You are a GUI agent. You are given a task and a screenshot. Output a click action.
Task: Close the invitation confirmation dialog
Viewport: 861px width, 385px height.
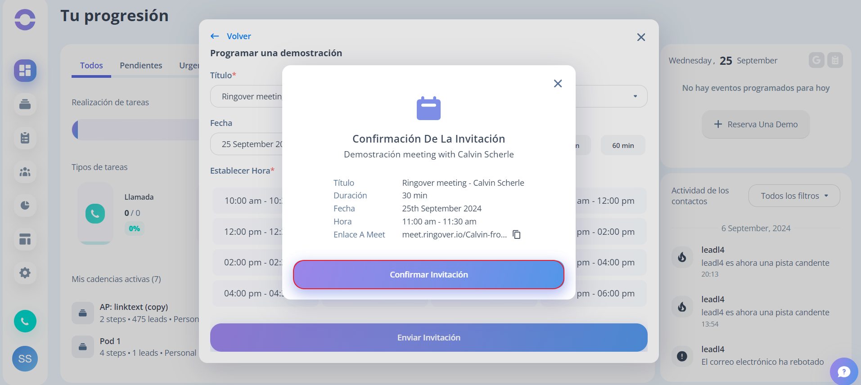(558, 84)
